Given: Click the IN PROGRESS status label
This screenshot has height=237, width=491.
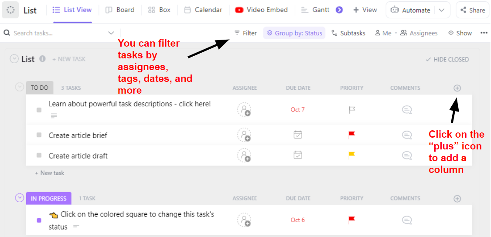Looking at the screenshot, I should coord(49,198).
